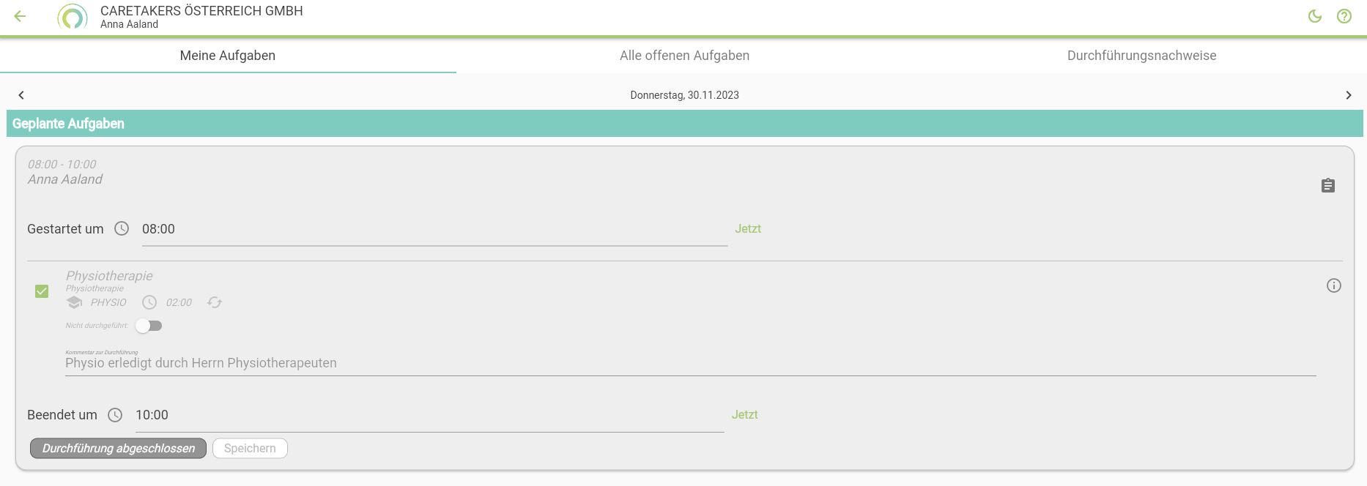Click the recurring task icon for Physiotherapie

click(x=215, y=302)
